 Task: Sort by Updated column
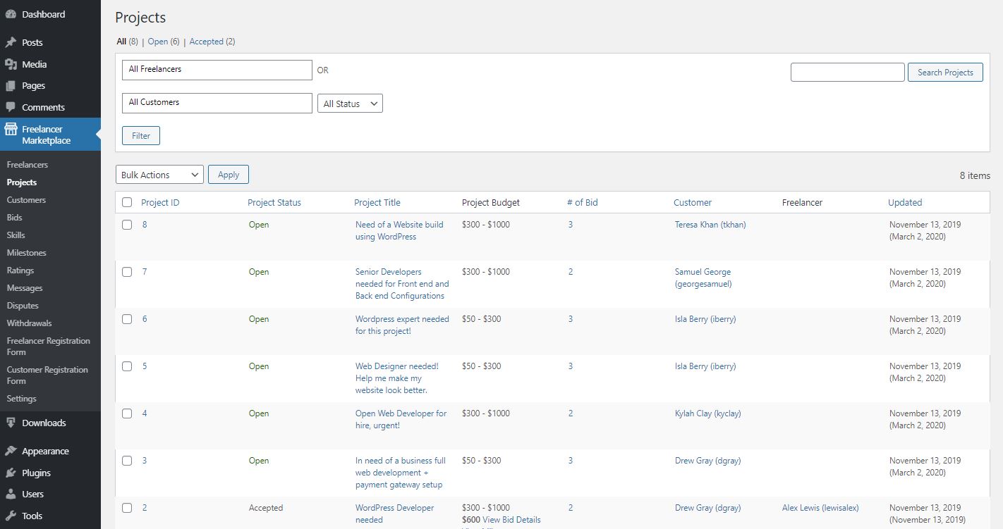(x=905, y=202)
